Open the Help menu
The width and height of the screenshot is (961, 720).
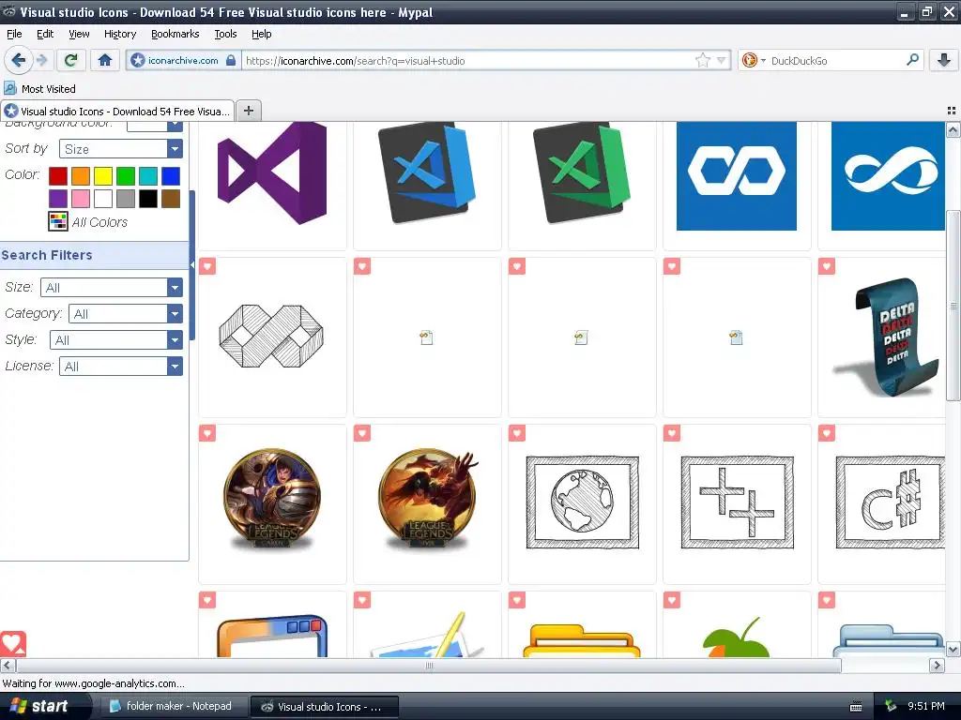261,34
